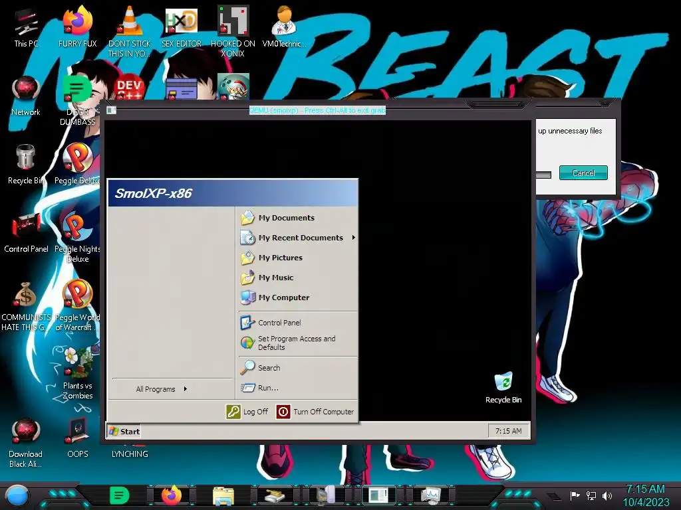Open the volume speaker tray icon
The height and width of the screenshot is (510, 681).
coord(607,495)
